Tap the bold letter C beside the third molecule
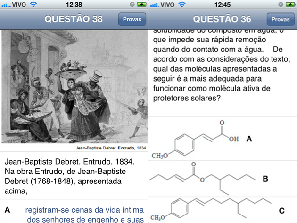Image resolution: width=297 pixels, height=223 pixels. [281, 211]
